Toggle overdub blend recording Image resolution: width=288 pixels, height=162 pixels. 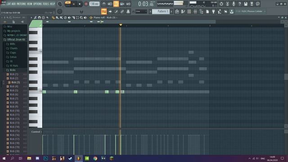tap(122, 4)
